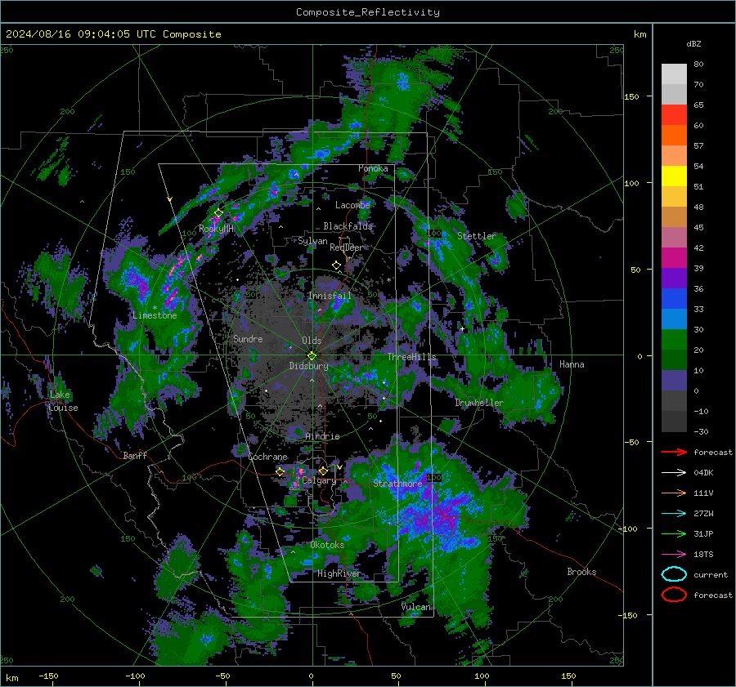Click the ThreeHills label
The height and width of the screenshot is (687, 736).
(411, 357)
